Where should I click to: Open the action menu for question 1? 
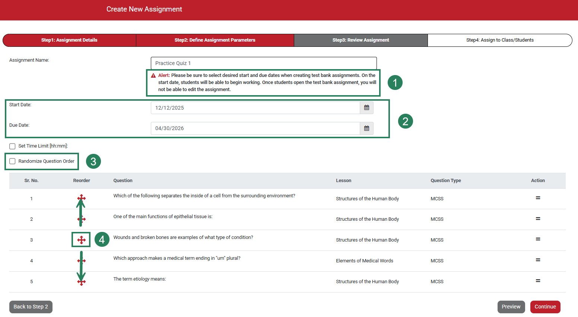point(538,198)
